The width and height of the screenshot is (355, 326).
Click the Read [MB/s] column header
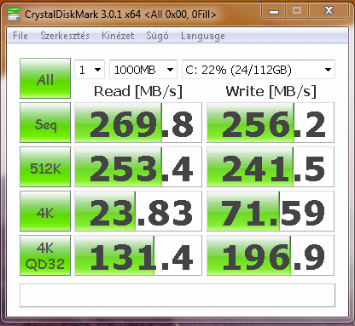138,91
